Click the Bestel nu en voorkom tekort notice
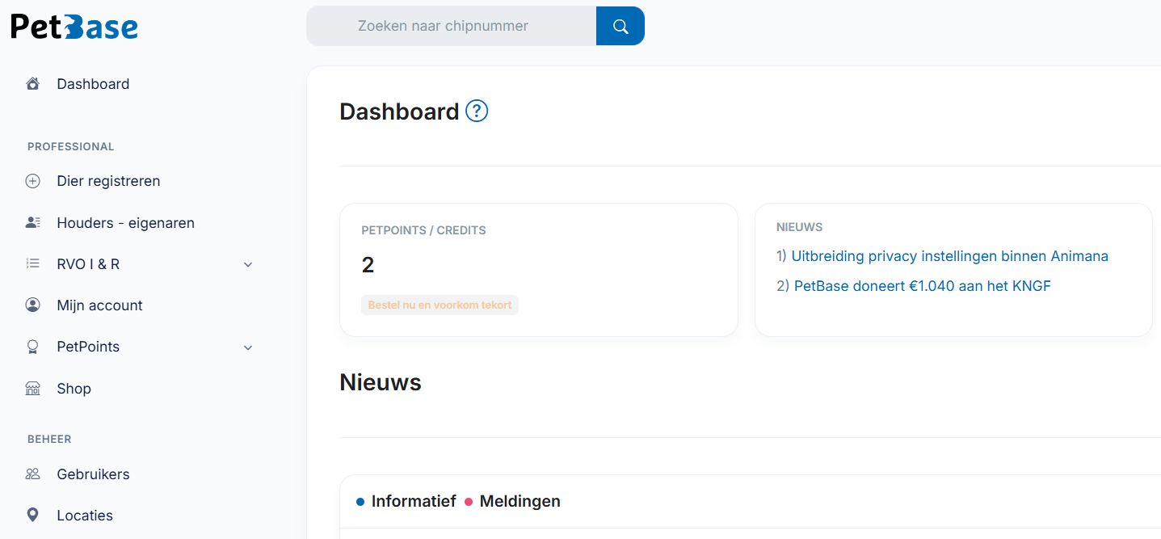 click(x=440, y=305)
